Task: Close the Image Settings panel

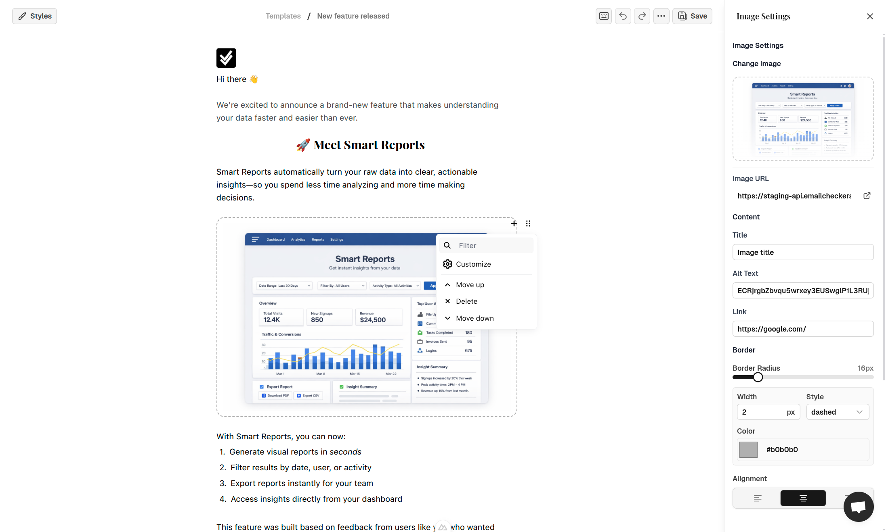Action: tap(870, 16)
